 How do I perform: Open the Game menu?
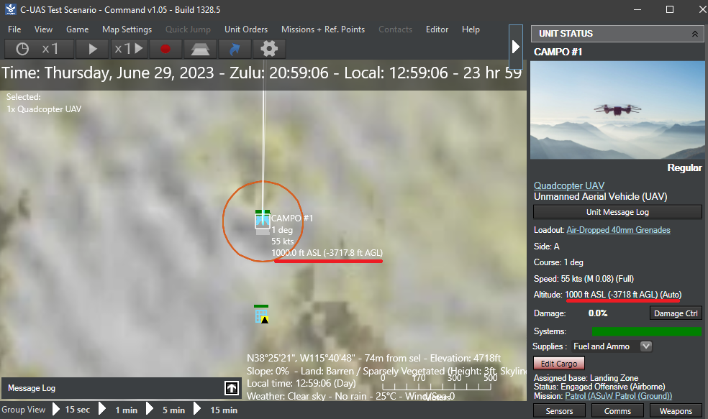click(77, 29)
